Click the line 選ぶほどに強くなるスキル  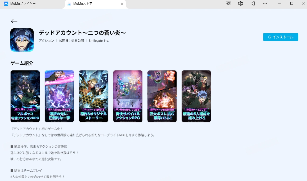coord(44,153)
